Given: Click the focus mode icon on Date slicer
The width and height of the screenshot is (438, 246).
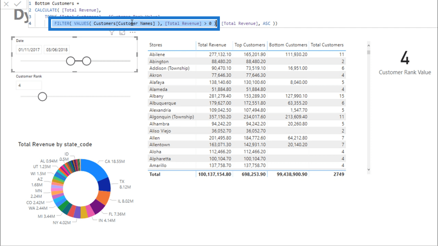Looking at the screenshot, I should coord(122,33).
